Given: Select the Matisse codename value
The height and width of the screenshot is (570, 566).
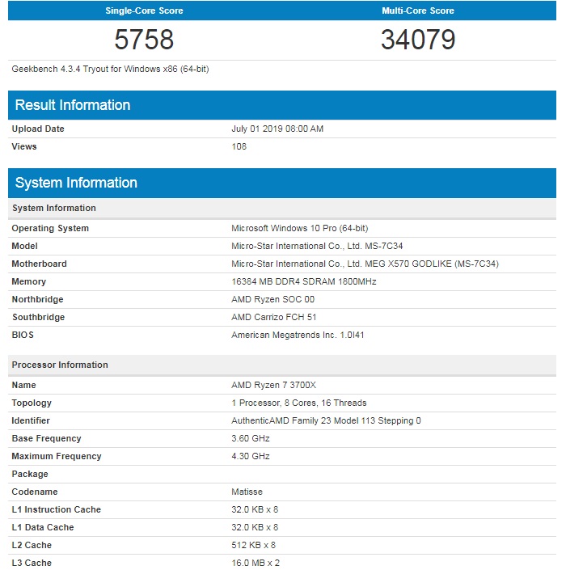Looking at the screenshot, I should coord(247,492).
